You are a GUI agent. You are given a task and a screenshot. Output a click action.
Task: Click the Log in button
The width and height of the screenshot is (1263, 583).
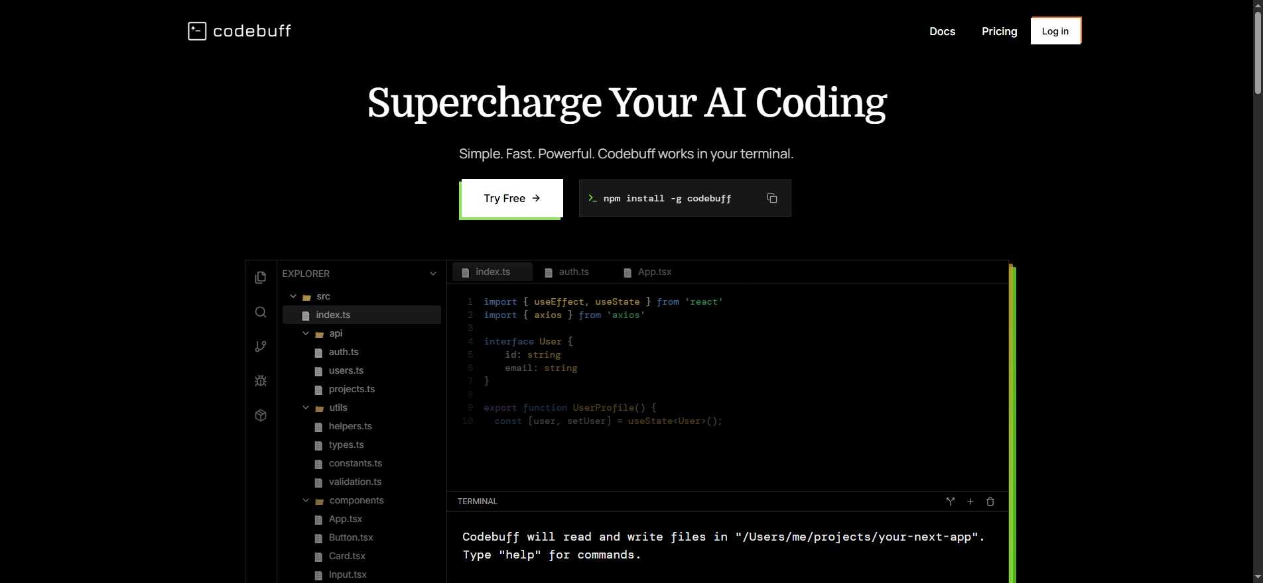click(1055, 31)
